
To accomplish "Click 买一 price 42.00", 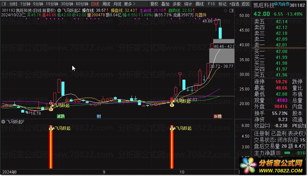I will pyautogui.click(x=281, y=52).
